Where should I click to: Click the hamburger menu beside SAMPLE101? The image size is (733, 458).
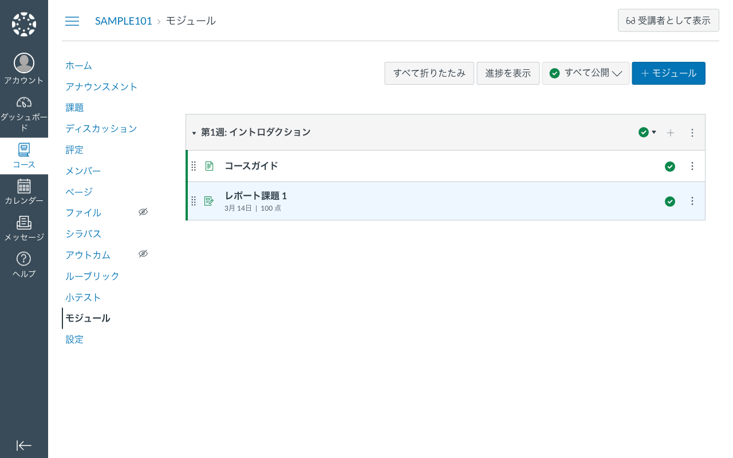pos(72,21)
